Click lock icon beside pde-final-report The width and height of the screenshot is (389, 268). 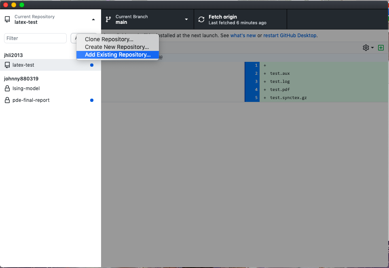[7, 100]
